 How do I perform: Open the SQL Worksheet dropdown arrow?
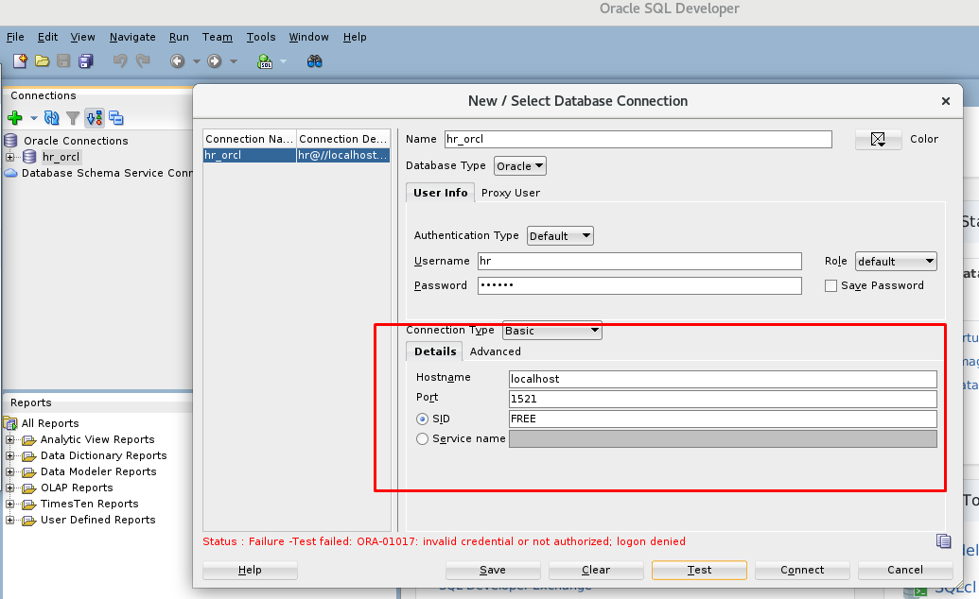coord(283,61)
